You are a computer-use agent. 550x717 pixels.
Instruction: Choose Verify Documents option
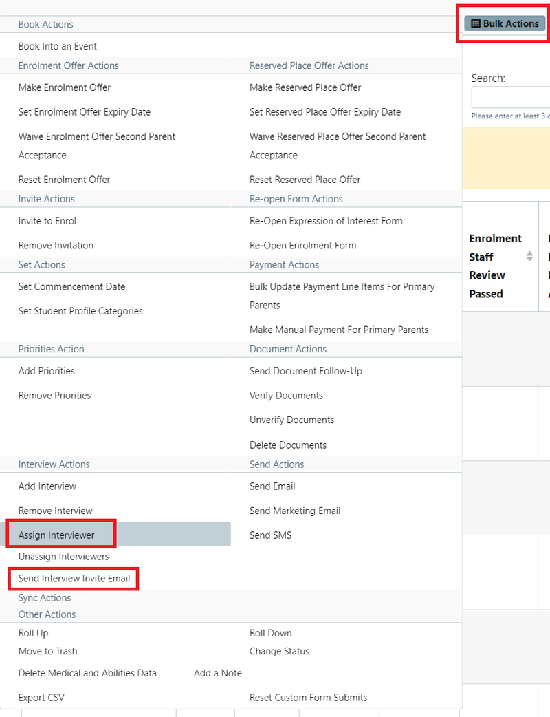pyautogui.click(x=286, y=395)
